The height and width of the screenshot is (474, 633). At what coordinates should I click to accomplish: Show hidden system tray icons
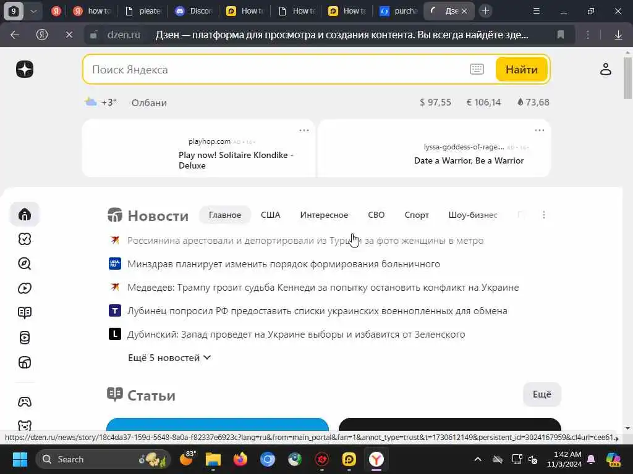point(478,459)
